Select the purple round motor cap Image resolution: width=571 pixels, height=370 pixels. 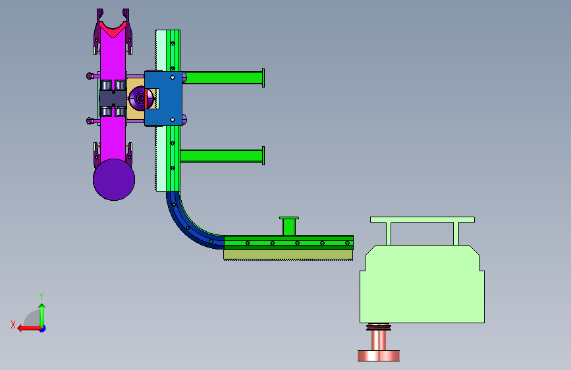pyautogui.click(x=139, y=98)
